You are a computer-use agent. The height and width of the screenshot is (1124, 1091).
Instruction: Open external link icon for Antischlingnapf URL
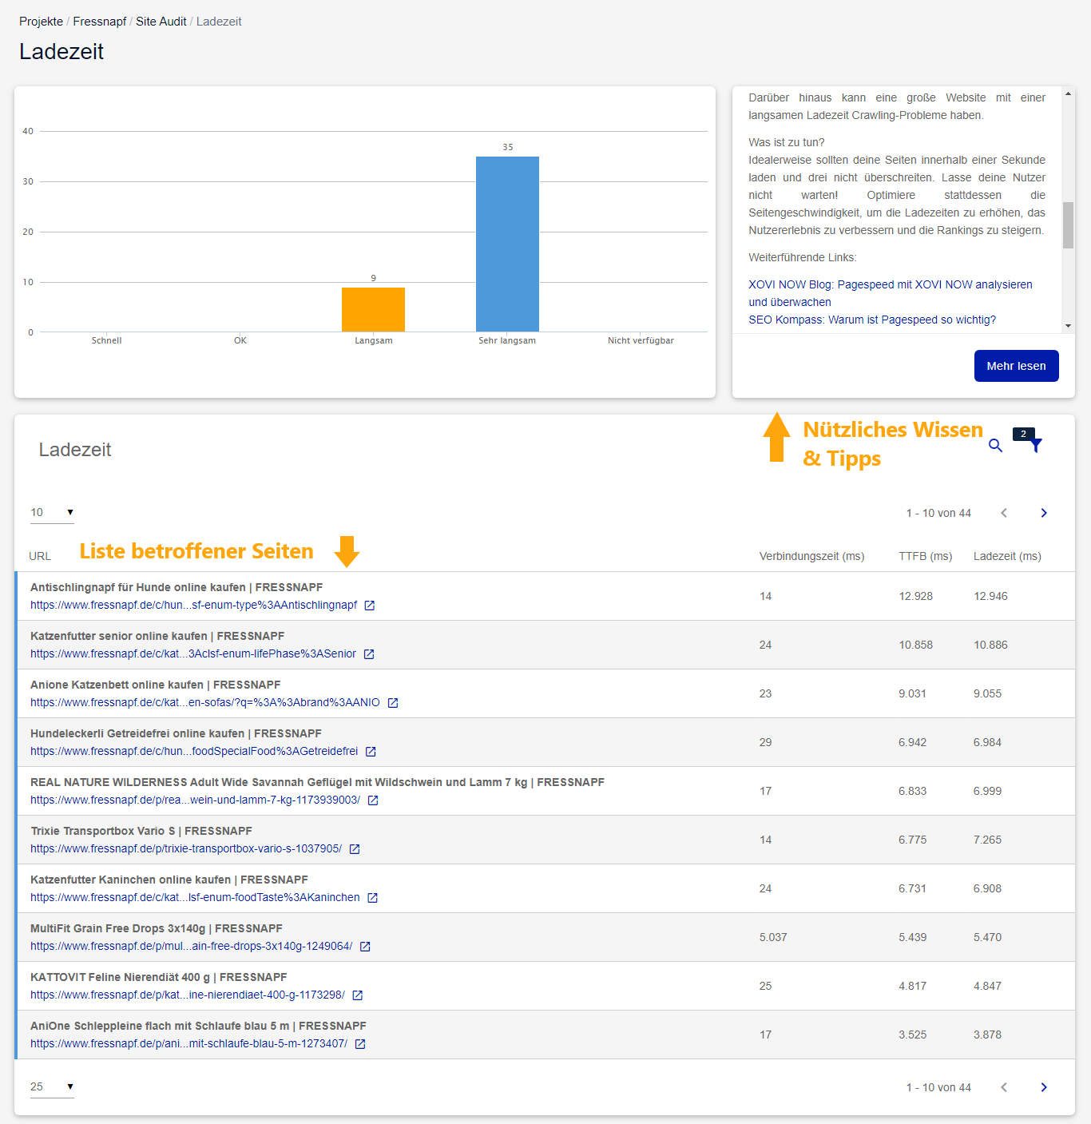point(370,606)
